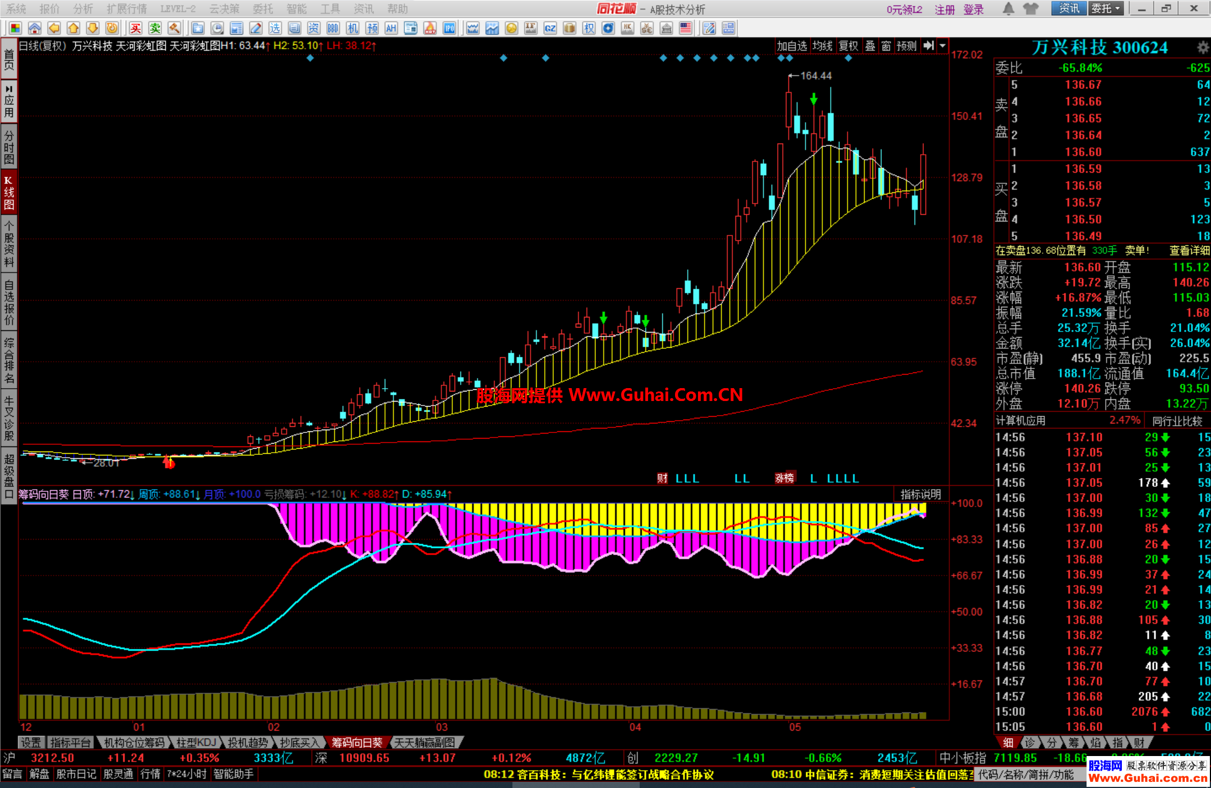The height and width of the screenshot is (788, 1211).
Task: Switch to 天天躺赢副图 indicator tab
Action: [x=424, y=743]
